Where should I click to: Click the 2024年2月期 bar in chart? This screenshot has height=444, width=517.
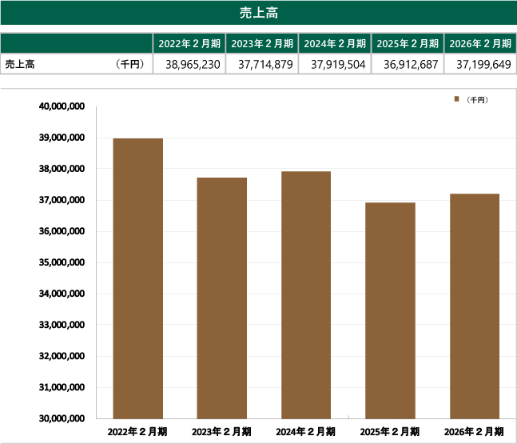(x=306, y=295)
